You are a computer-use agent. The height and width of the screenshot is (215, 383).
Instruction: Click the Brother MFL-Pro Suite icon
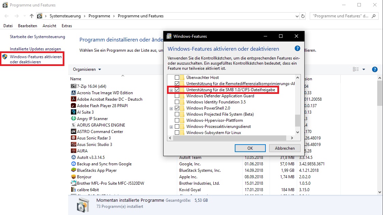(x=73, y=183)
